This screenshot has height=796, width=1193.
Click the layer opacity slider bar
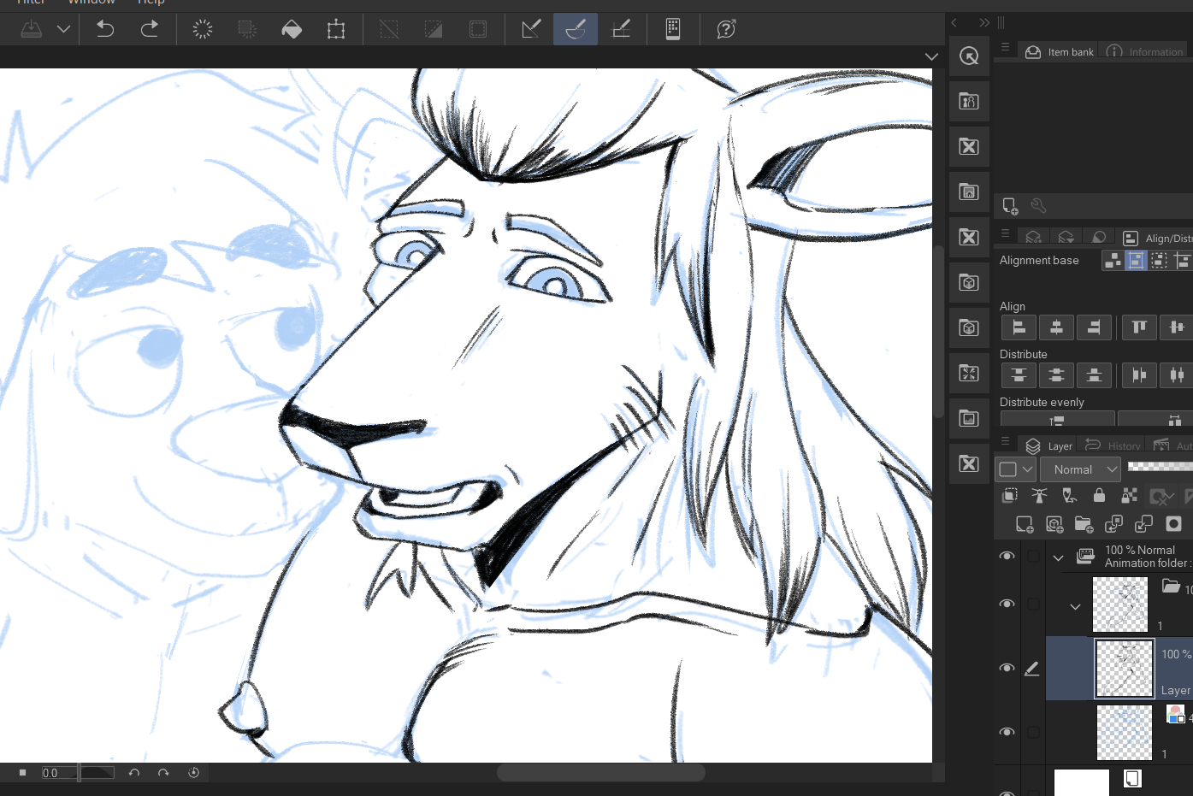coord(1160,466)
